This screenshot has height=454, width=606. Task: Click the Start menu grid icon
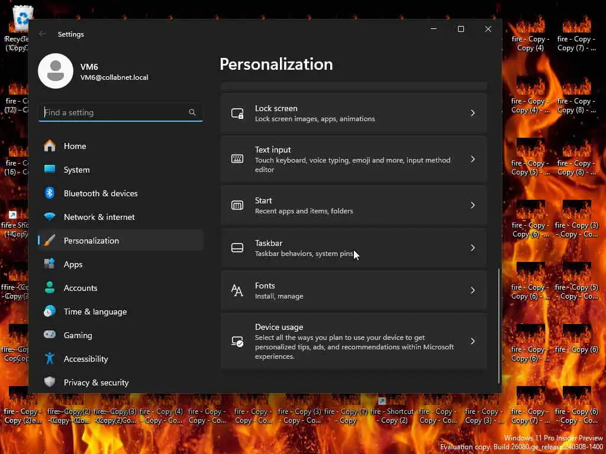tap(237, 205)
